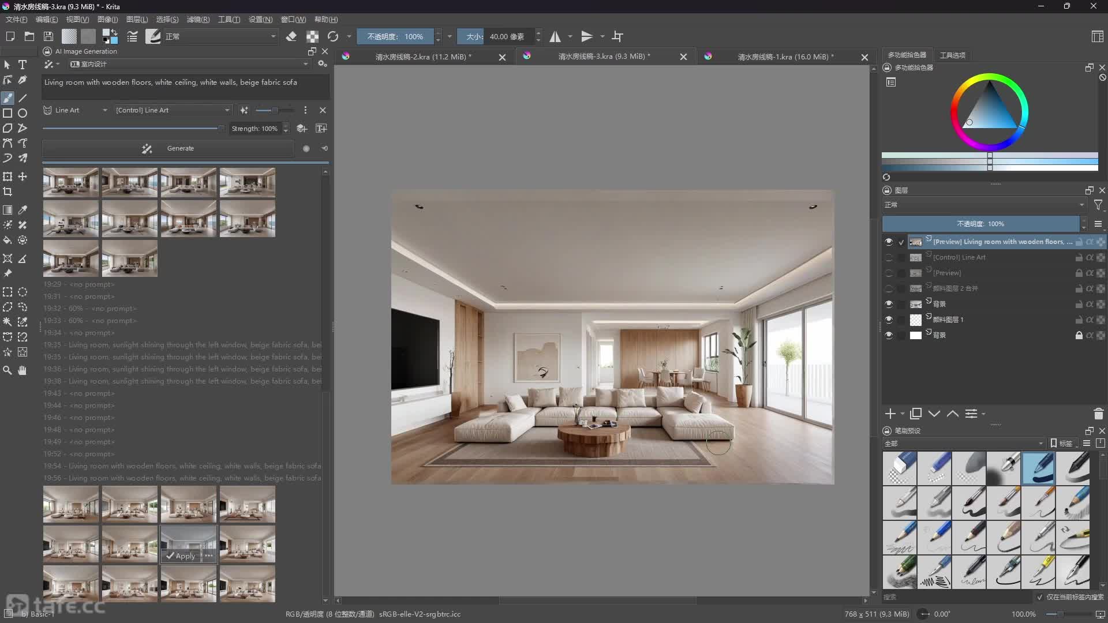This screenshot has width=1108, height=623.
Task: Duplicate the layer using the copy icon
Action: 916,414
